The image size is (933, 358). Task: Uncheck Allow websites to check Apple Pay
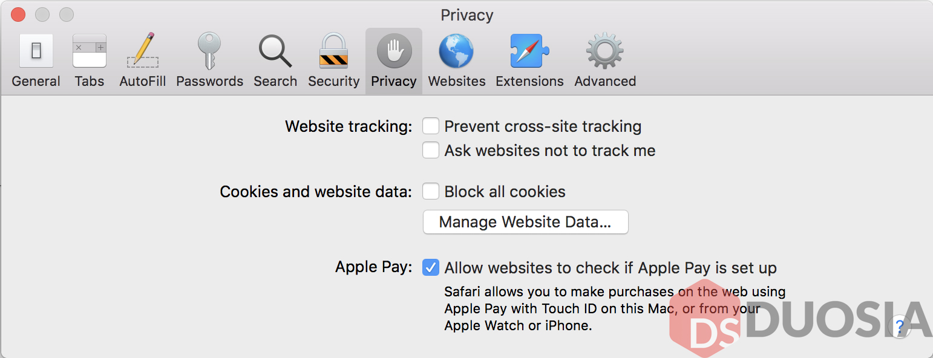click(431, 267)
